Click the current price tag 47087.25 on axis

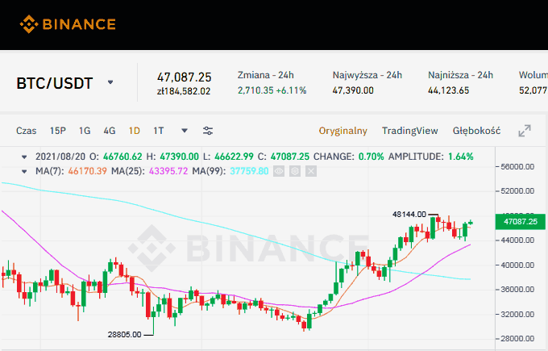[x=521, y=222]
